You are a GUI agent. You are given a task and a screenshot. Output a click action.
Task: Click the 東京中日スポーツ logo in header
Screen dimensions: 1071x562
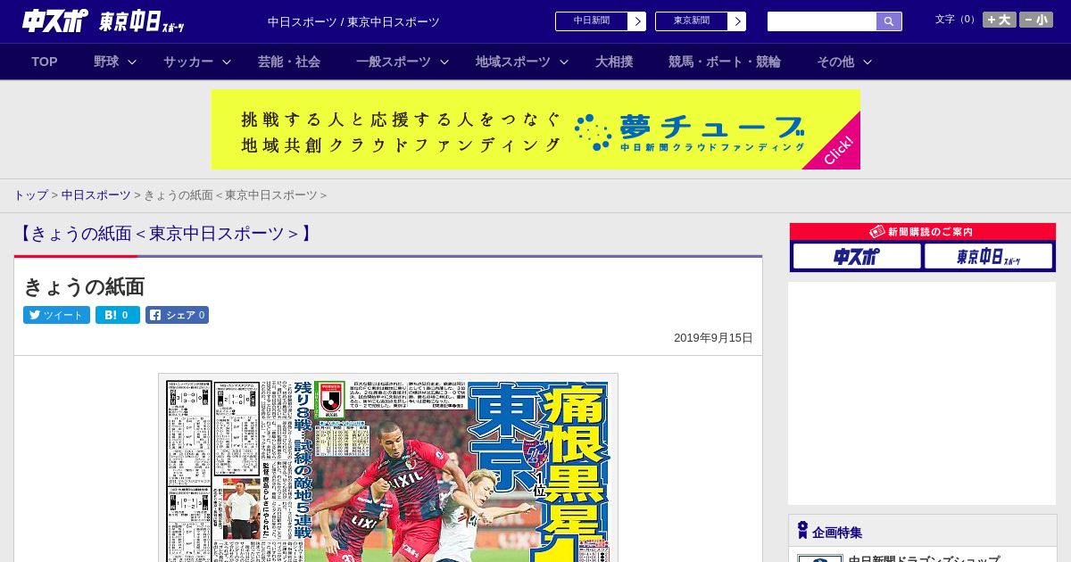[142, 22]
